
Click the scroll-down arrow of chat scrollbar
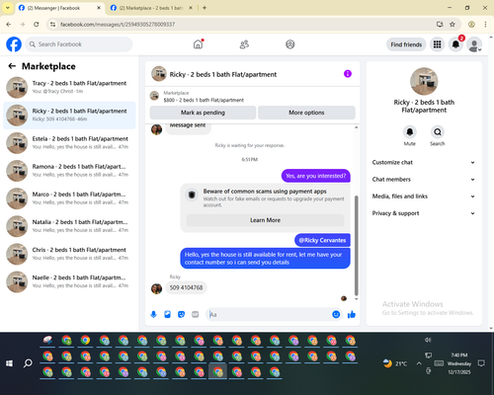[356, 299]
